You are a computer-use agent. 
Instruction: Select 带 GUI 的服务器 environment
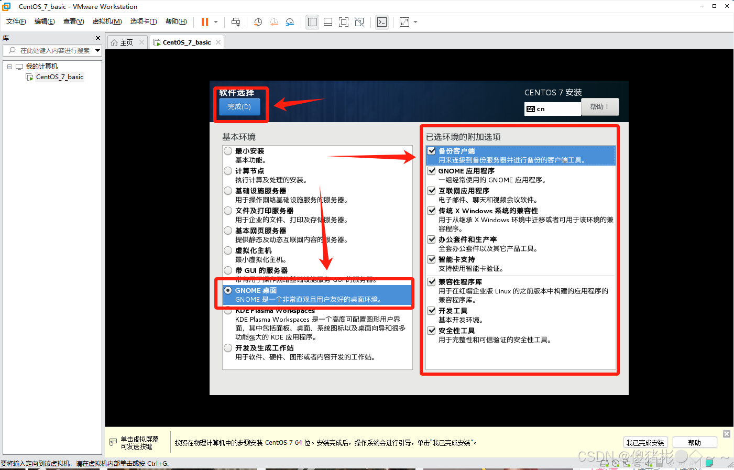[x=228, y=270]
